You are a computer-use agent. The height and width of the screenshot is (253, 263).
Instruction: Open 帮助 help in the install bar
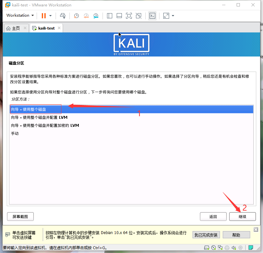236,235
